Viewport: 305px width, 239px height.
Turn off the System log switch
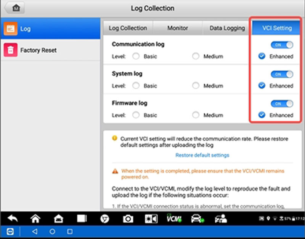pyautogui.click(x=282, y=74)
